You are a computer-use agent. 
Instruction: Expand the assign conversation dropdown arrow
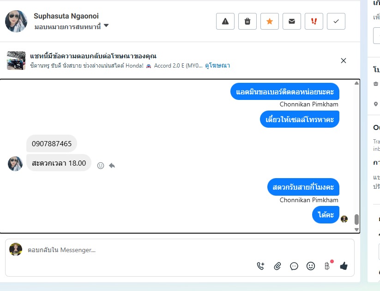tap(106, 25)
